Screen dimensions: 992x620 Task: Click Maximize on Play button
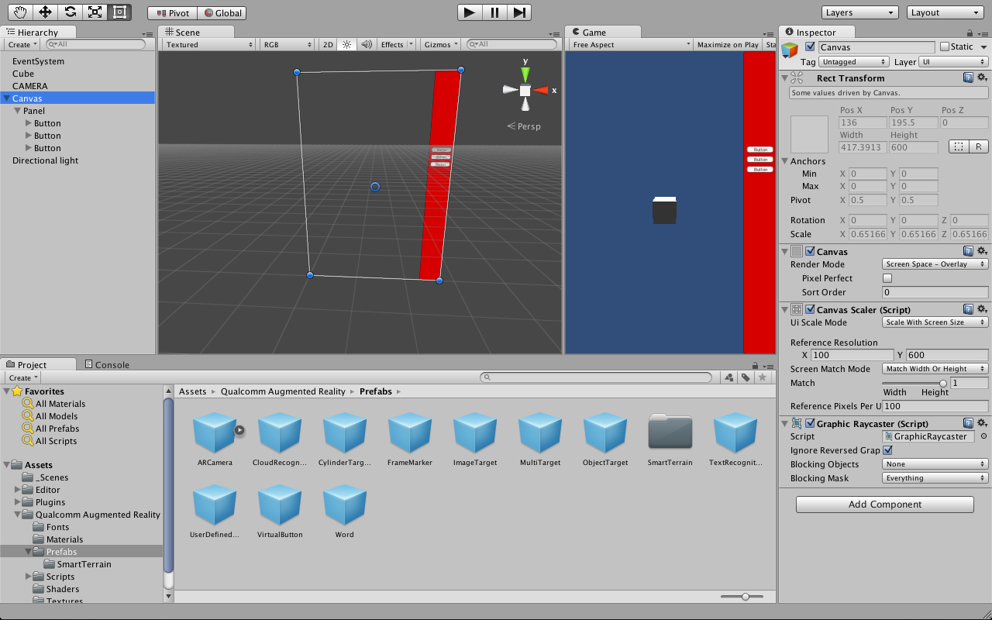pyautogui.click(x=728, y=45)
